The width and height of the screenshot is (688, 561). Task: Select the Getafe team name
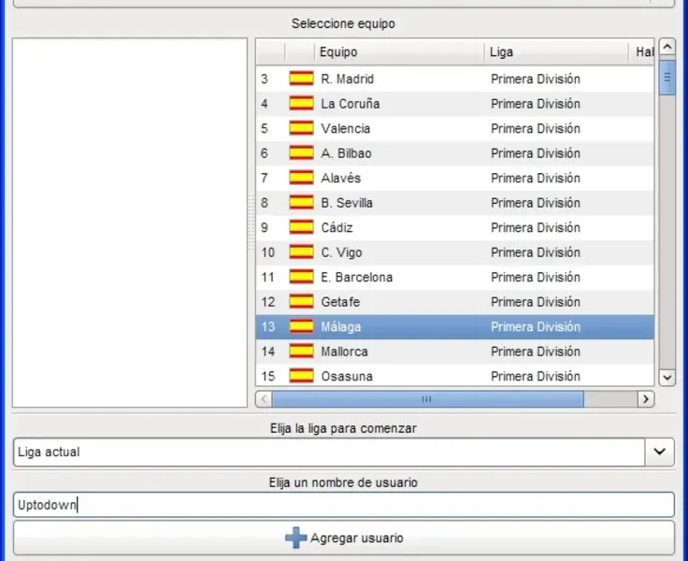point(340,302)
